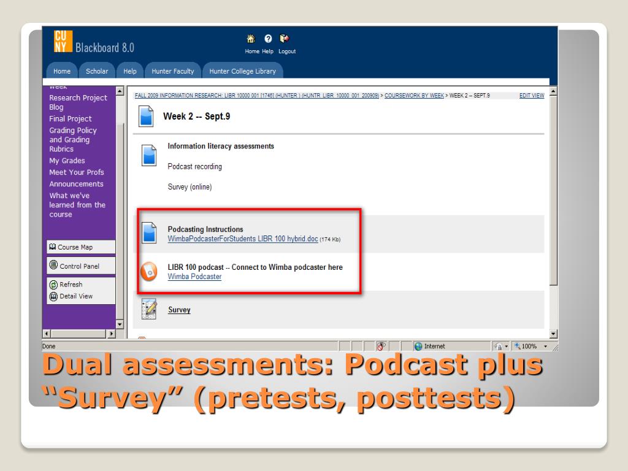628x471 pixels.
Task: Select the Hunter Faculty tab
Action: coord(172,71)
